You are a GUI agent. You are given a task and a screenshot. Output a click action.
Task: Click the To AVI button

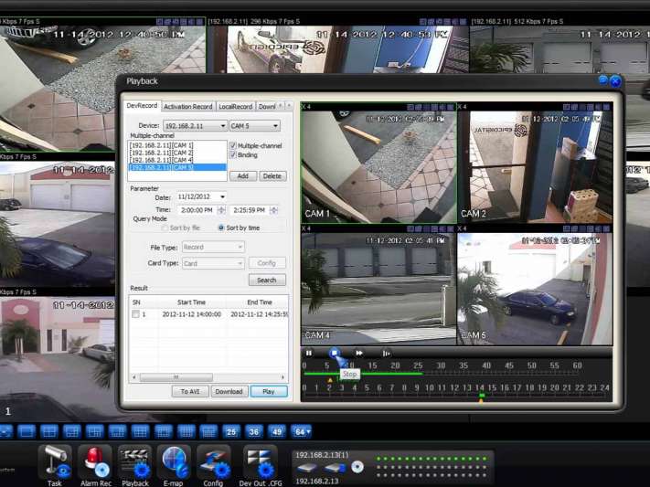click(x=189, y=391)
